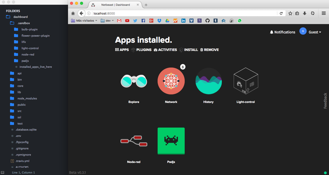Expand the node_modules folder
The image size is (329, 175).
click(x=27, y=98)
